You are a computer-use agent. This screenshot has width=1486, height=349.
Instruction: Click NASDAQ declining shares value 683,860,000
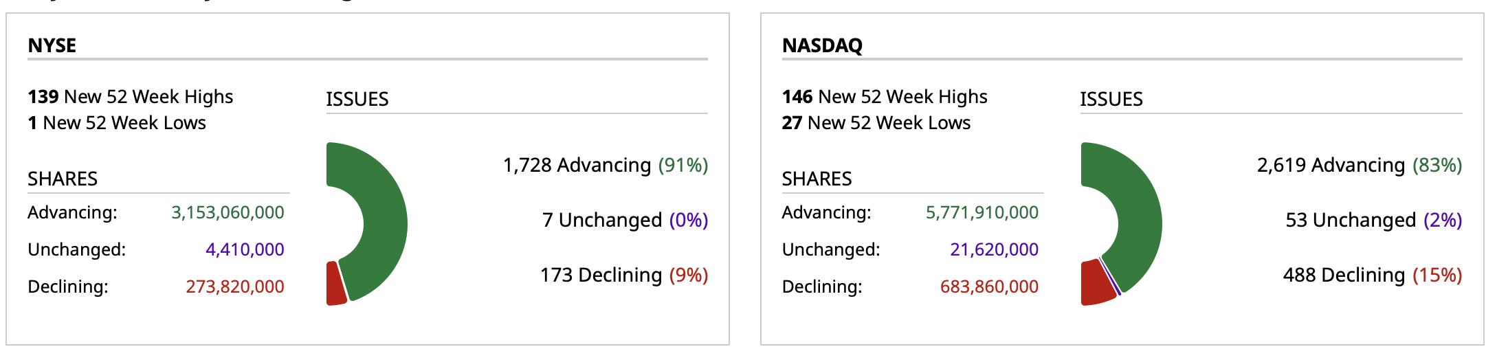click(989, 286)
